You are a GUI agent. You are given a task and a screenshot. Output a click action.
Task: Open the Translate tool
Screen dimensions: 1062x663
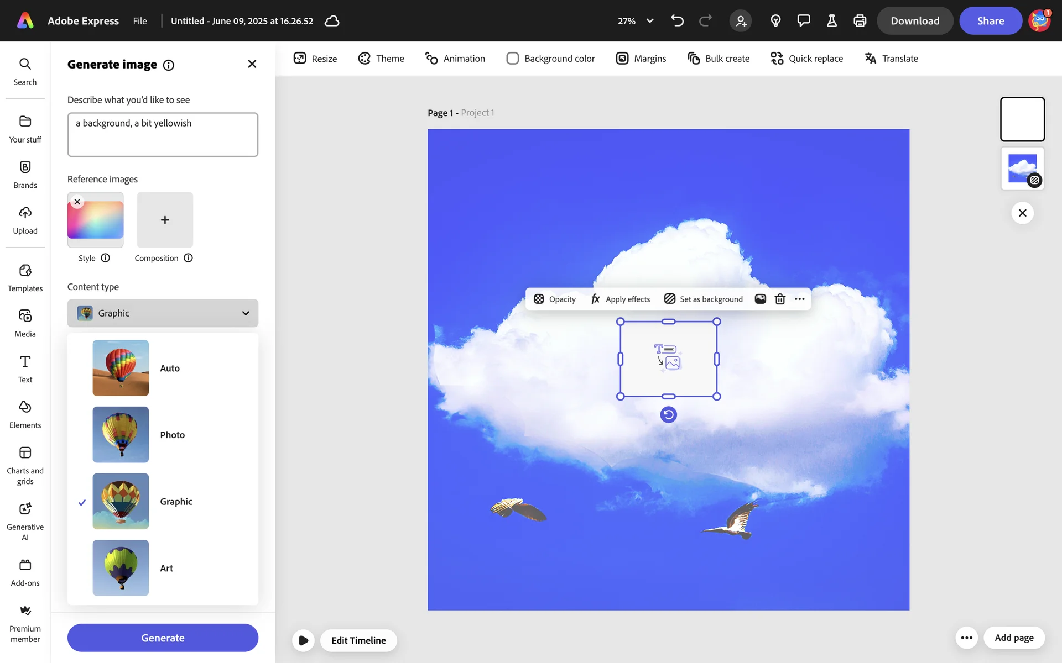click(891, 59)
